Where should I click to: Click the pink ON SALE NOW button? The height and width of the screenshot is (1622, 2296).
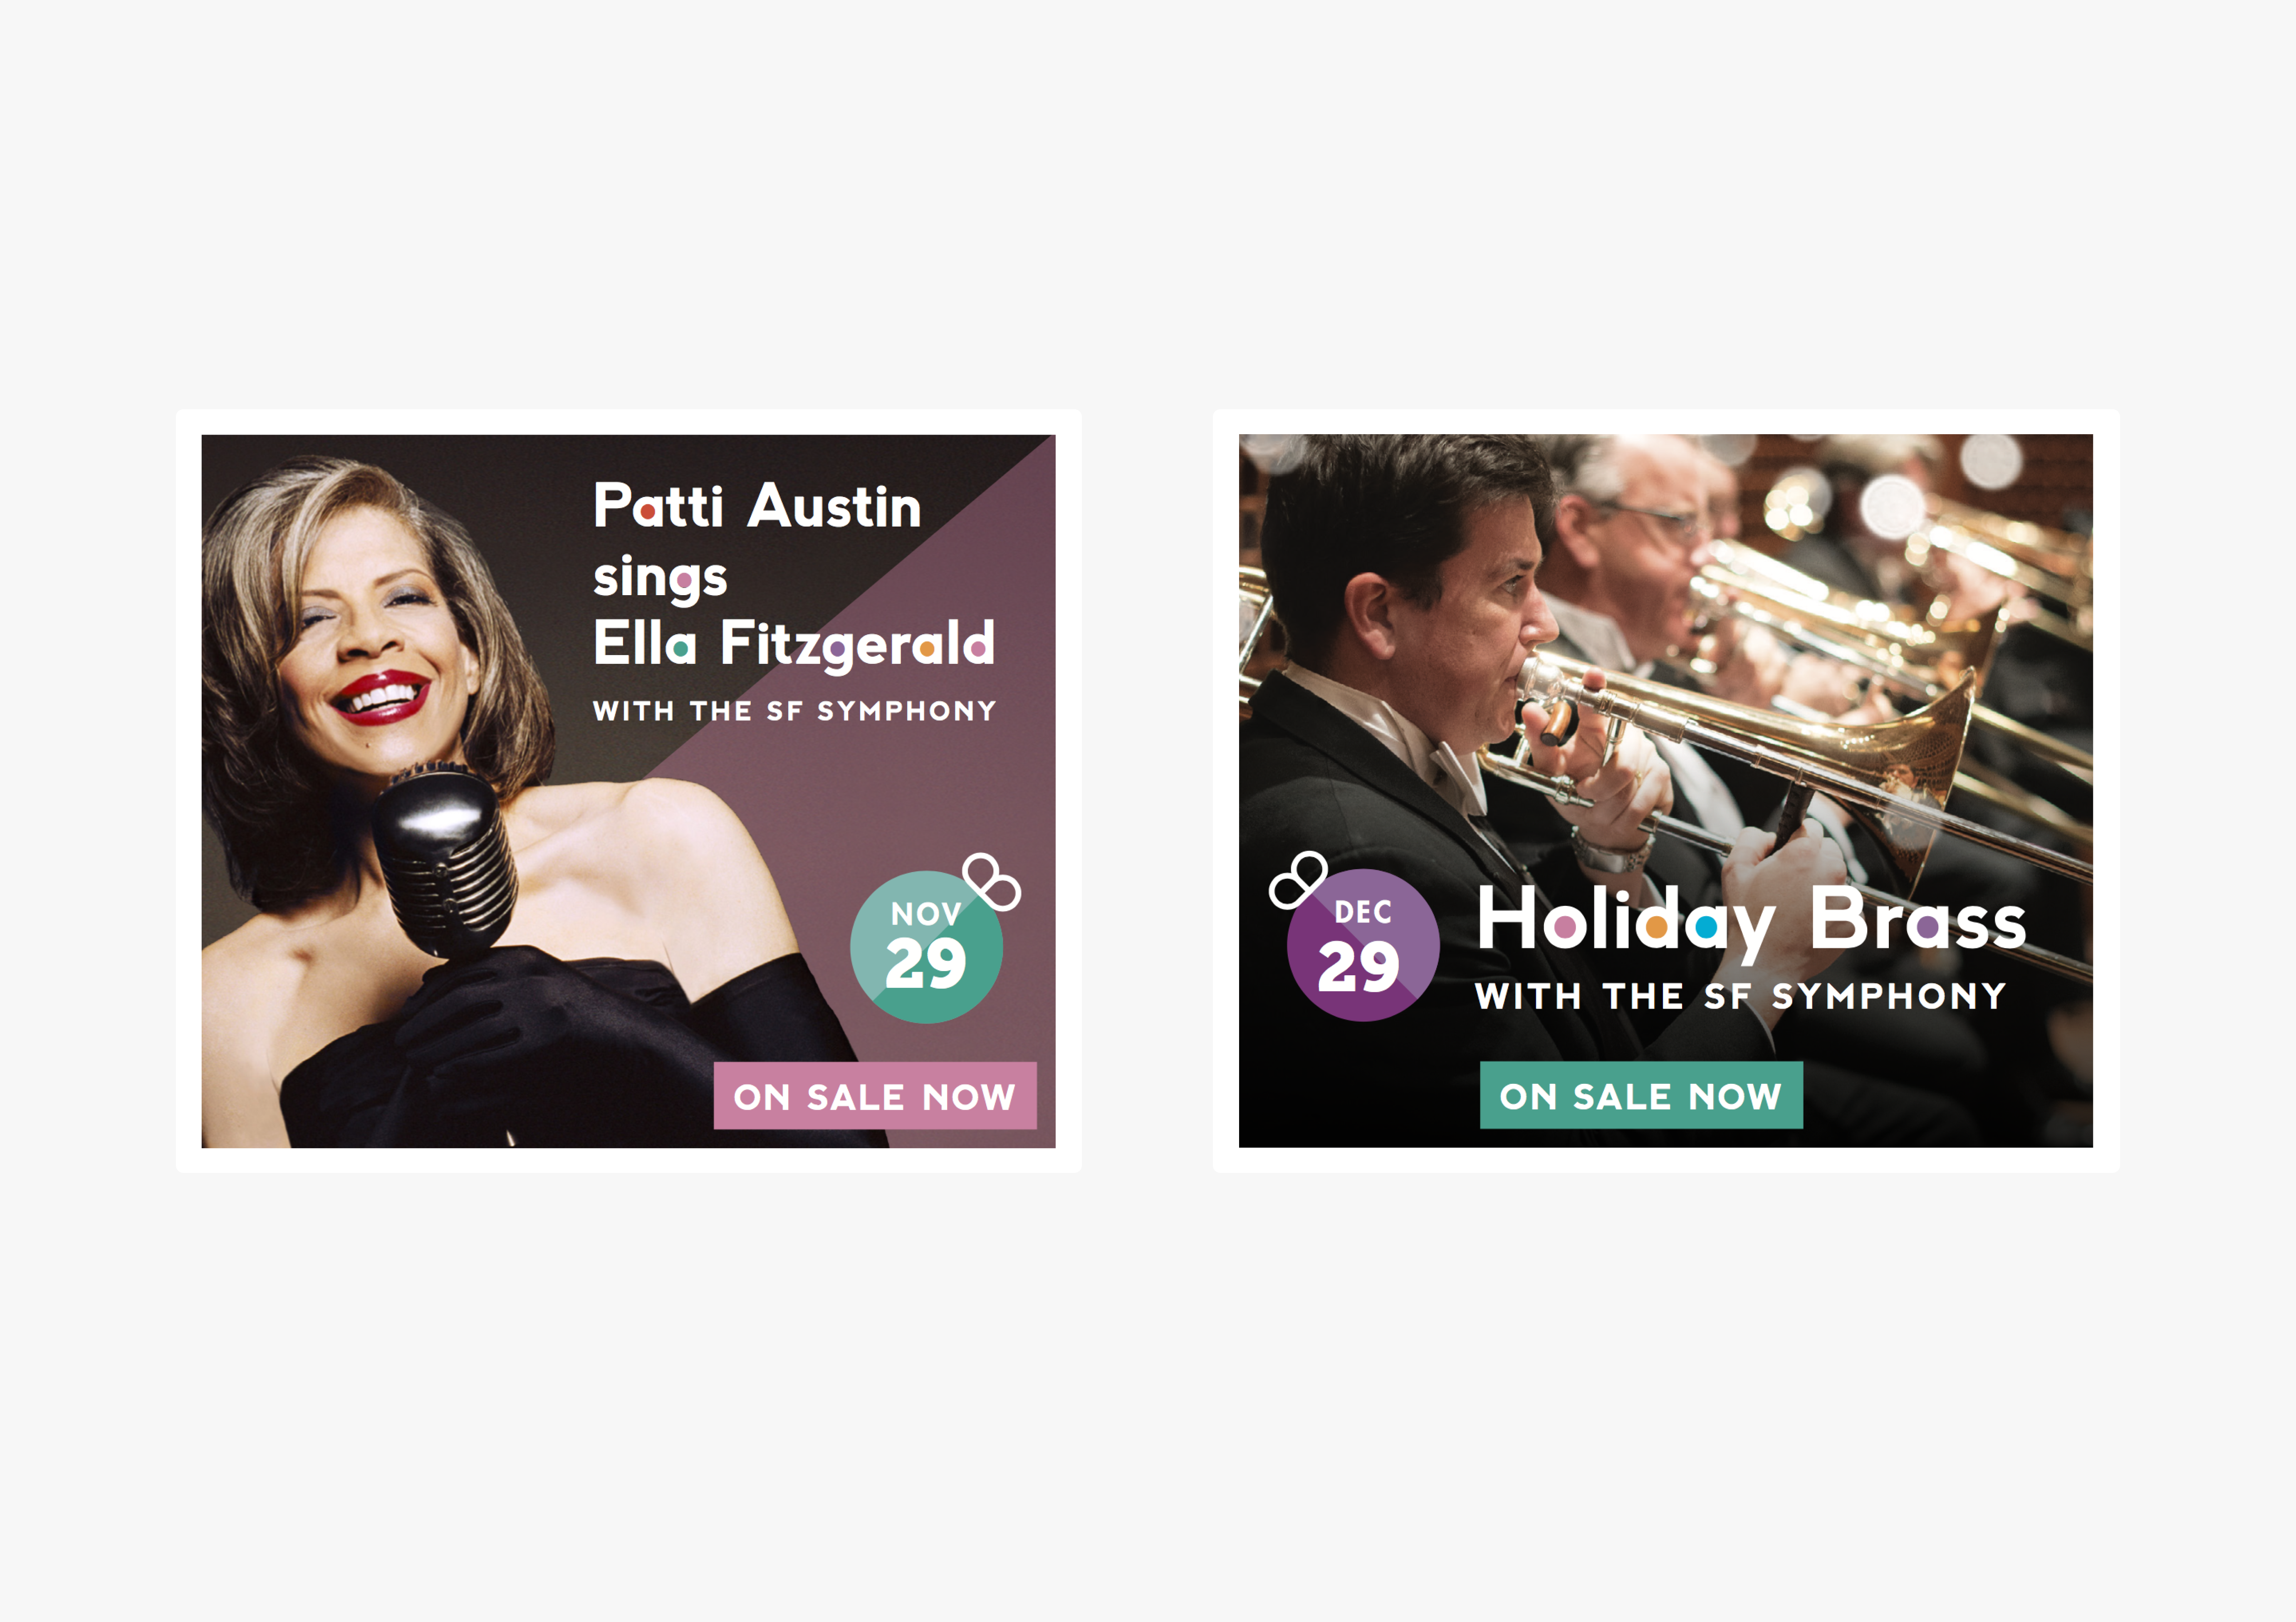[x=875, y=1095]
